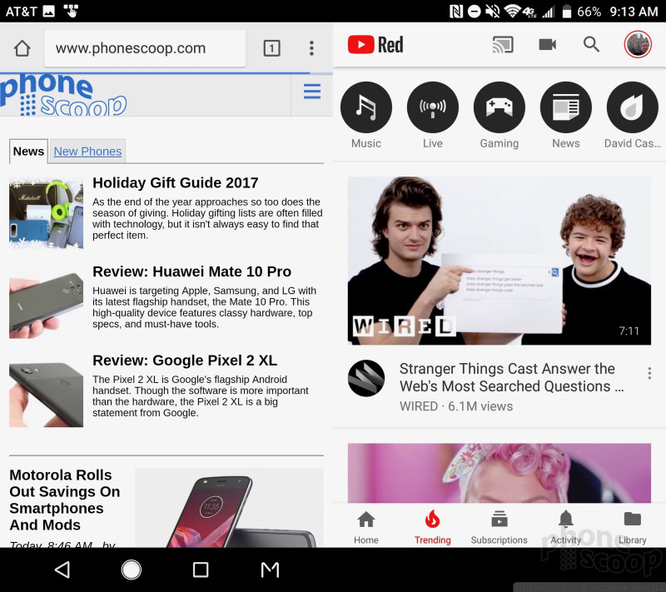The height and width of the screenshot is (592, 666).
Task: Open the browser tab switcher showing 1
Action: pyautogui.click(x=272, y=48)
